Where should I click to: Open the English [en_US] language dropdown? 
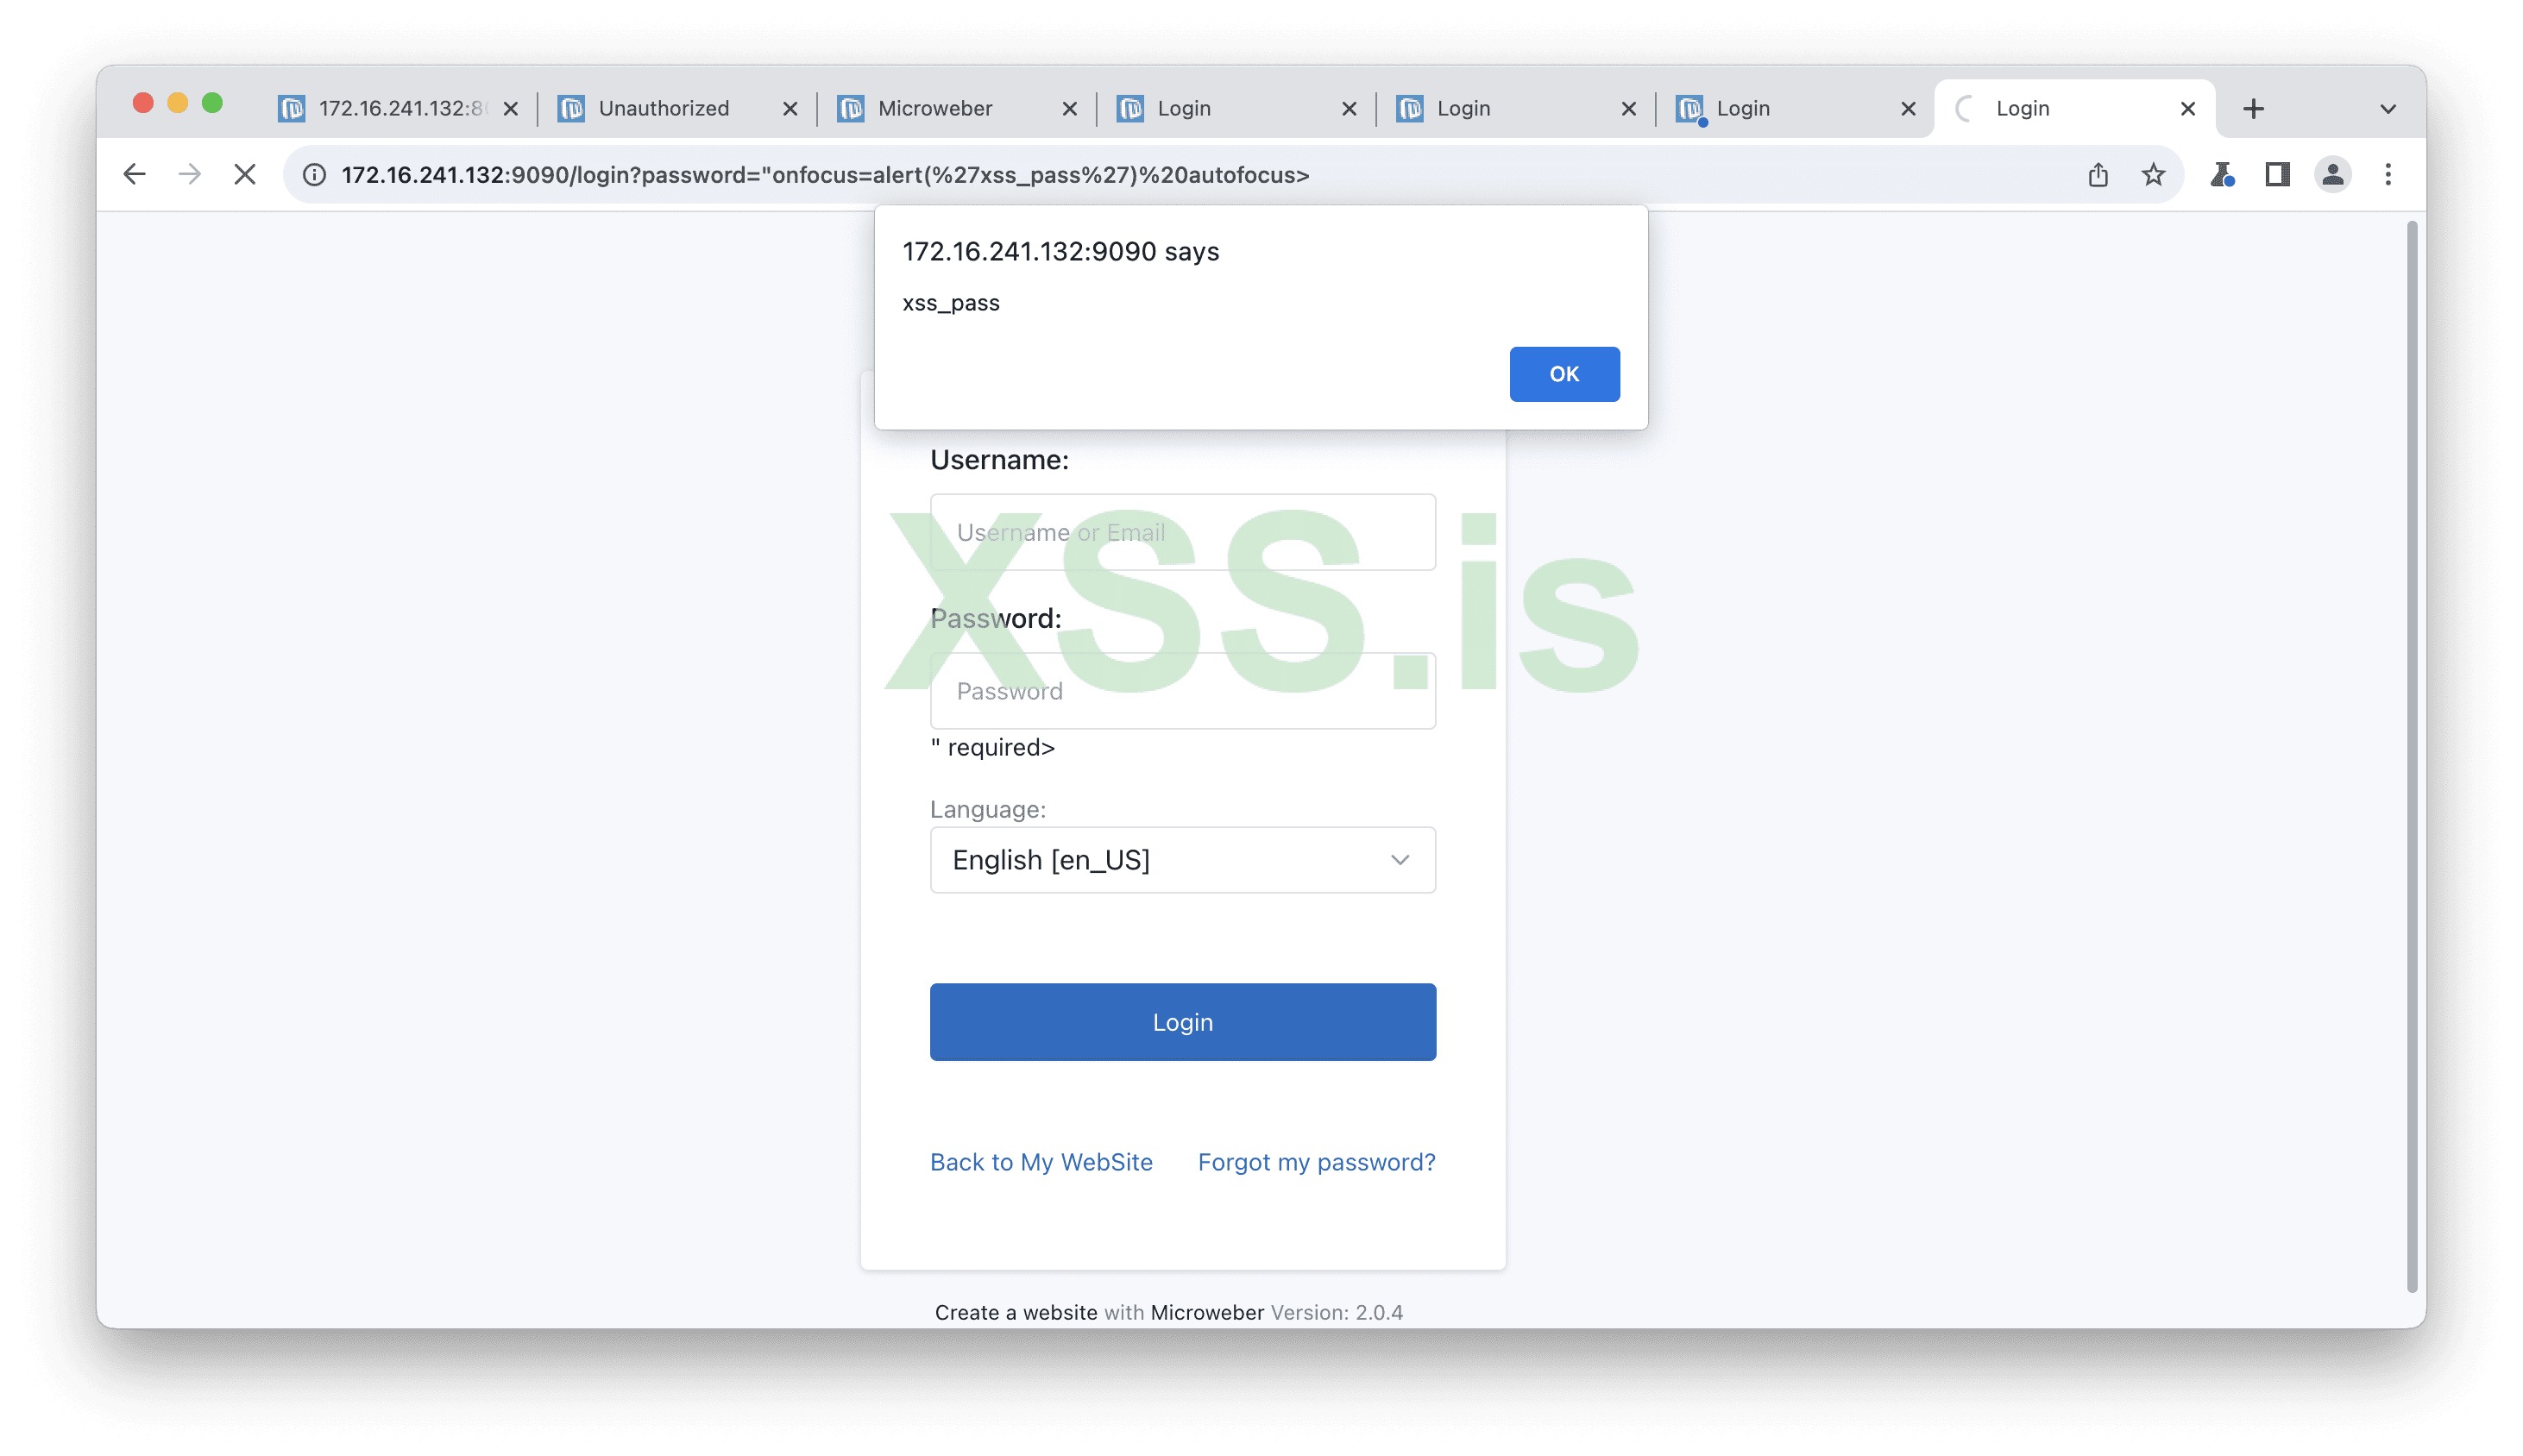pos(1182,860)
